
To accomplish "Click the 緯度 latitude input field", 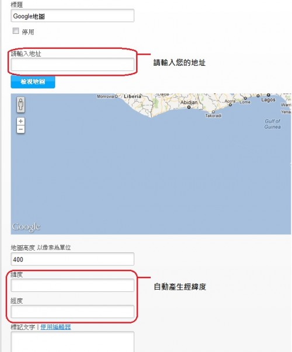I will (x=72, y=286).
